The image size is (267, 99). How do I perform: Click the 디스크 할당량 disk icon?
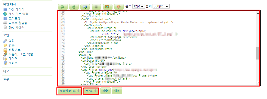click(5, 23)
